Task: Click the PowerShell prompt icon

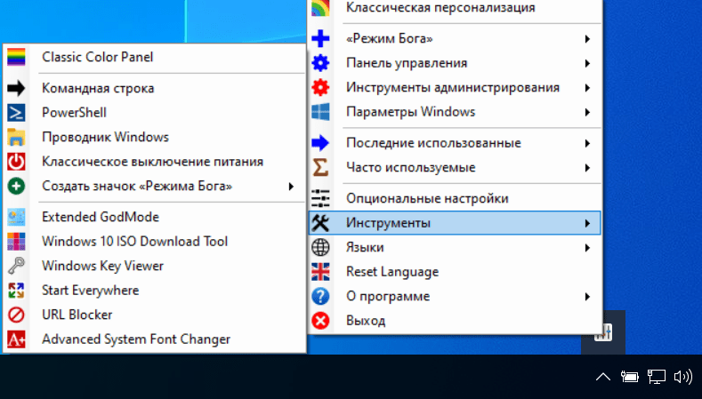Action: [x=16, y=113]
